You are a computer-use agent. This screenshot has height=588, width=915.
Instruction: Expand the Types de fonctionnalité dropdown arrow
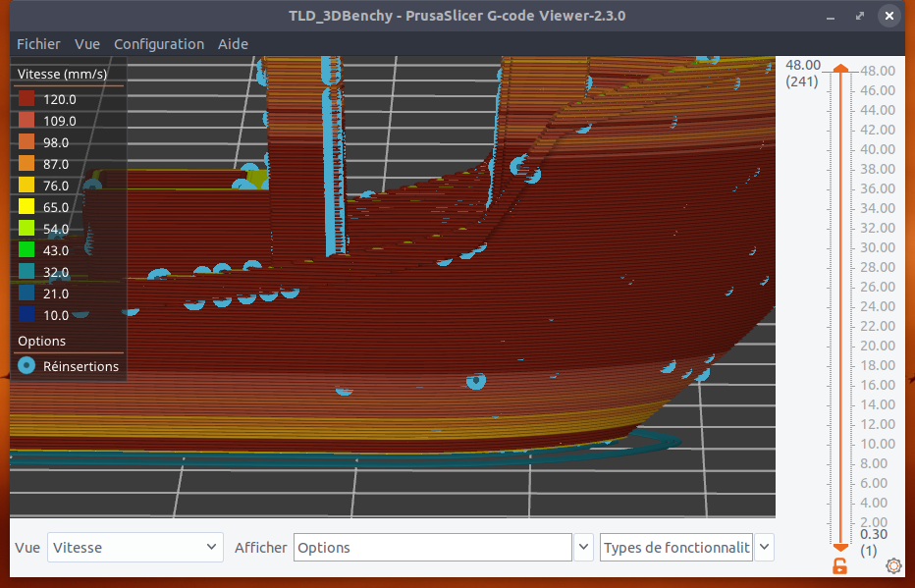point(764,547)
